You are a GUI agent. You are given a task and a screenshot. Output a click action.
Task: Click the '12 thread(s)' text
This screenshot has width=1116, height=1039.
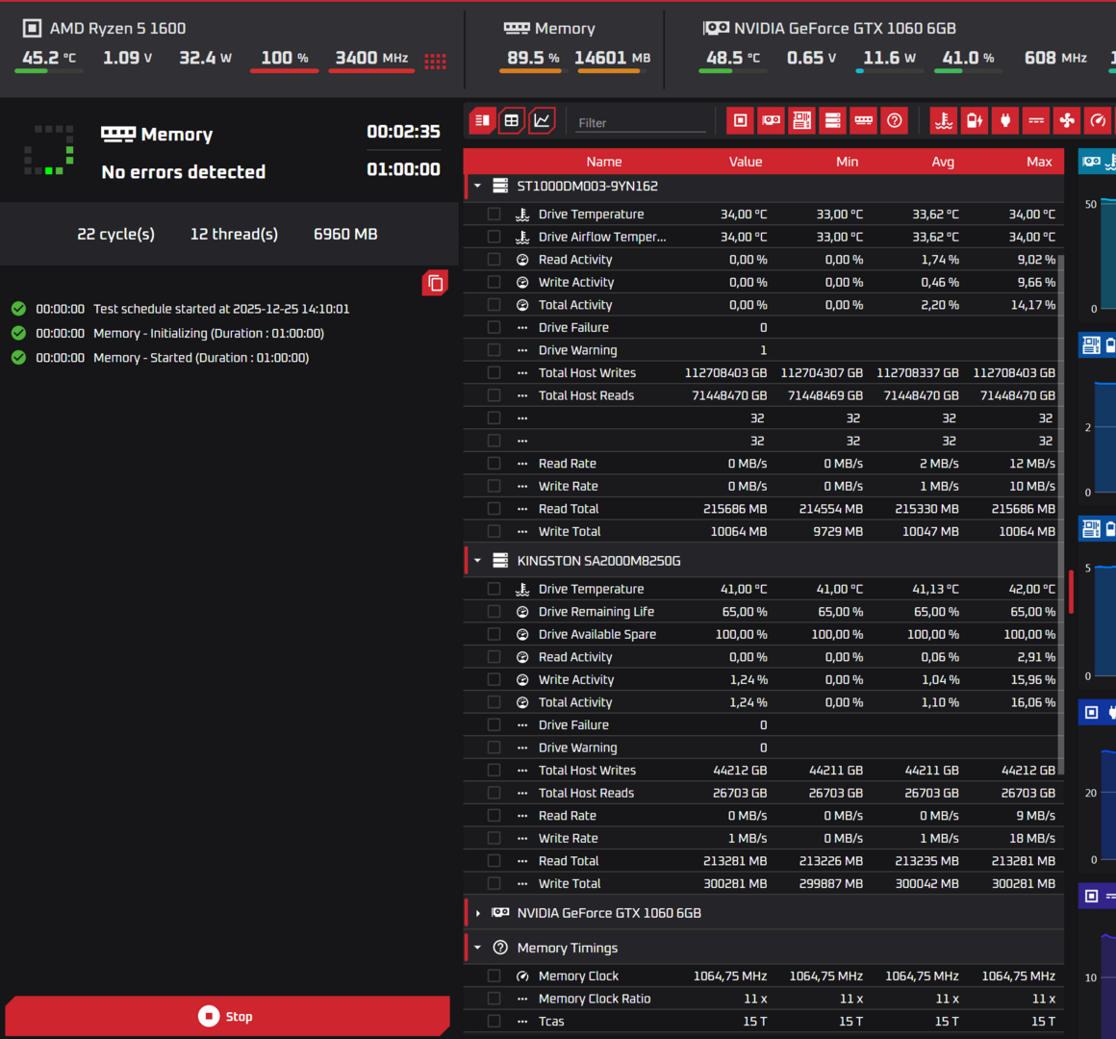pyautogui.click(x=234, y=234)
